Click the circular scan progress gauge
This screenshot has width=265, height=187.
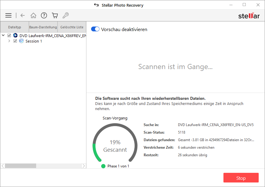[x=115, y=143]
